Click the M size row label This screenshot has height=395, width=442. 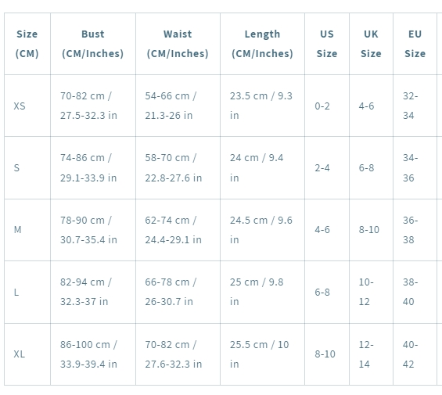(27, 230)
